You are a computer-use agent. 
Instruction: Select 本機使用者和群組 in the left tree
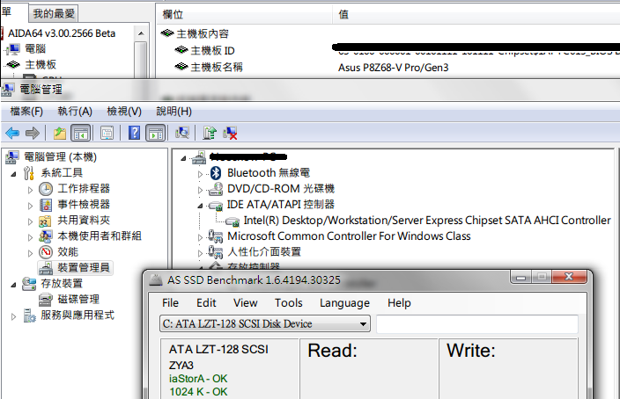(100, 236)
